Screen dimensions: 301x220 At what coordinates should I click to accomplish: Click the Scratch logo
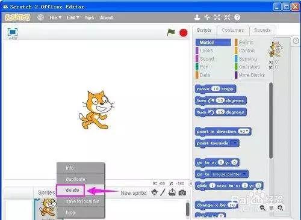tap(17, 17)
